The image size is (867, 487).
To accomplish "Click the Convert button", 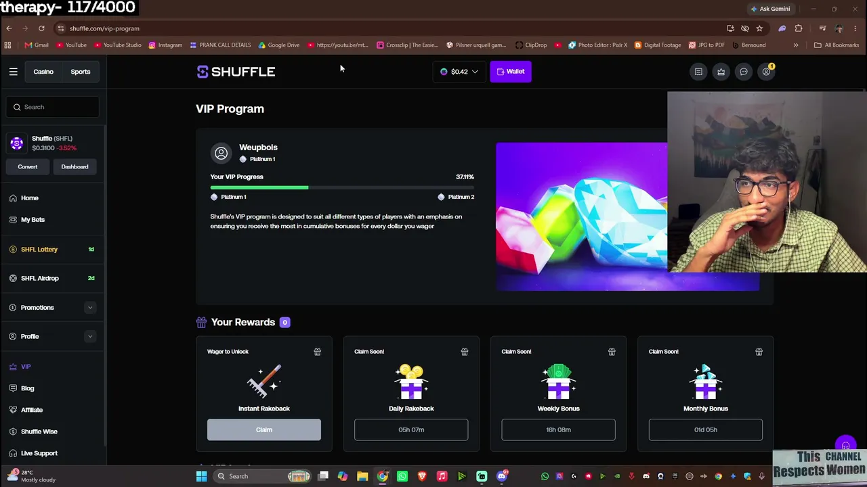I will (x=28, y=167).
